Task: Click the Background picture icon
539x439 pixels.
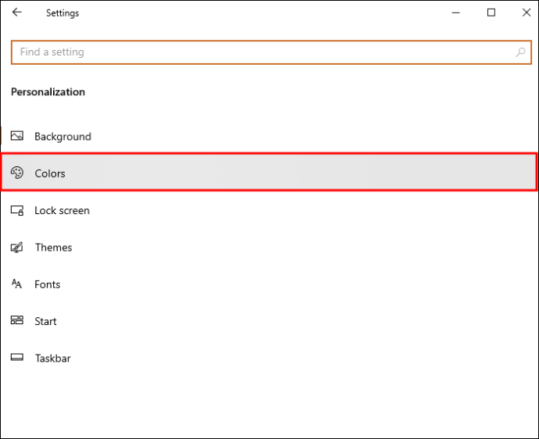Action: (x=17, y=136)
